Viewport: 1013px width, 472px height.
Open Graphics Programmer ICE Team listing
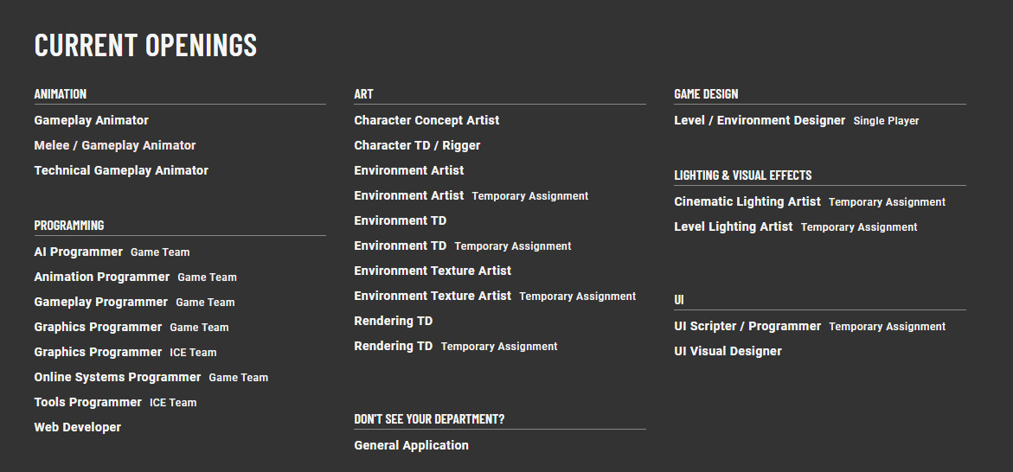pyautogui.click(x=125, y=353)
